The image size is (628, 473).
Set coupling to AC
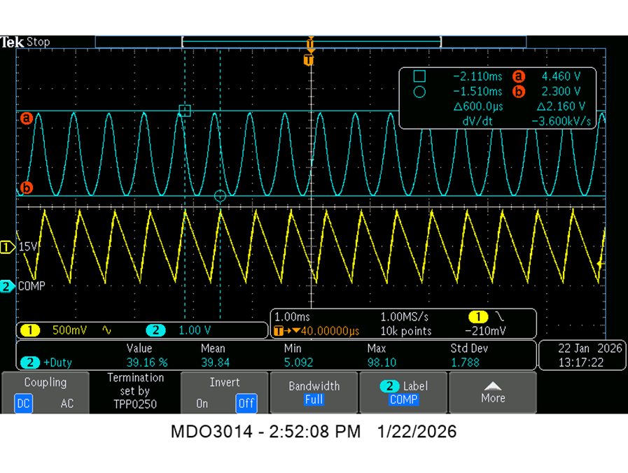point(67,403)
